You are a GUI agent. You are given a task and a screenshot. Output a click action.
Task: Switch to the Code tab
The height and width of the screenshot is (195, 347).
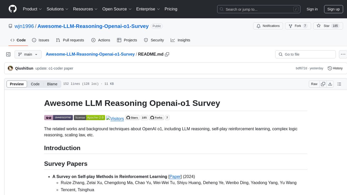point(18,40)
